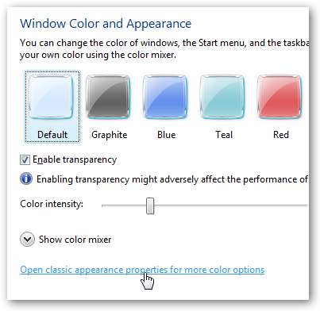This screenshot has height=311, width=320.
Task: Click the Window Color and Appearance heading
Action: (106, 24)
